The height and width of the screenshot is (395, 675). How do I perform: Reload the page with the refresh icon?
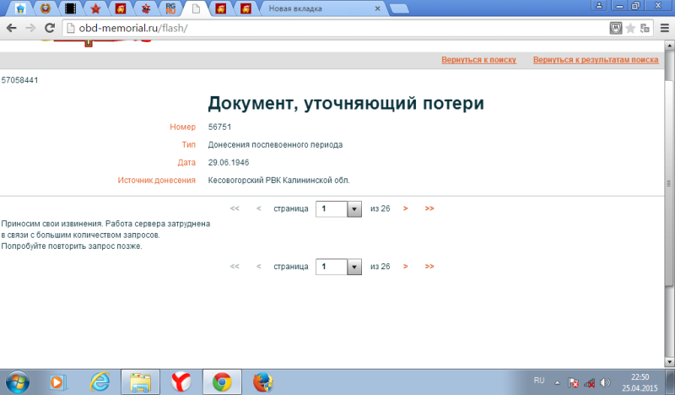tap(49, 28)
